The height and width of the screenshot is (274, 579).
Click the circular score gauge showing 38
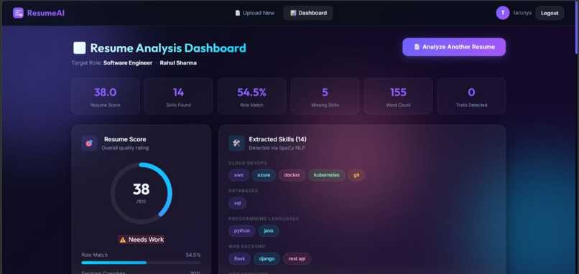click(x=141, y=193)
